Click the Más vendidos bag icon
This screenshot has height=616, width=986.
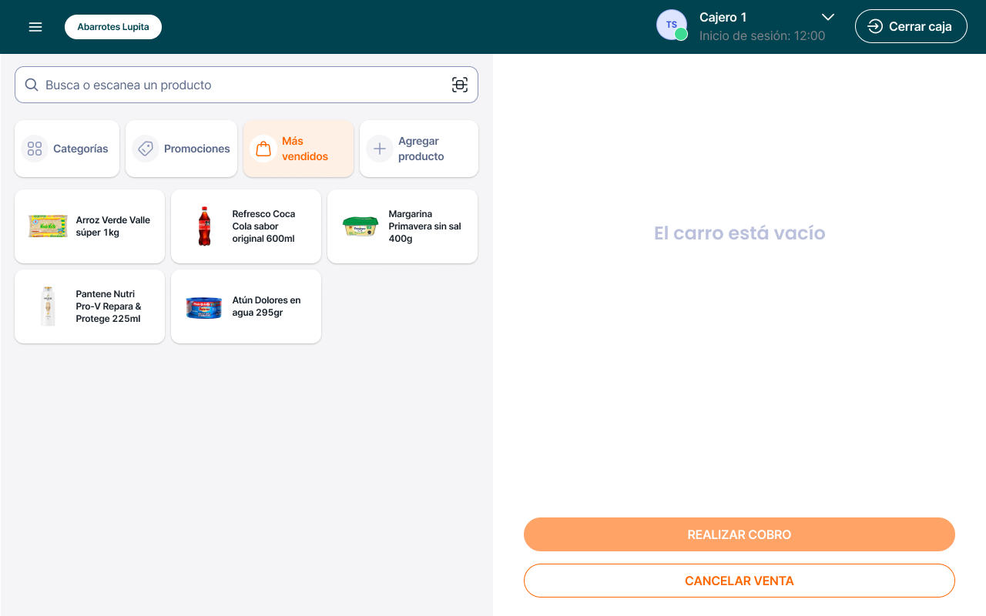tap(263, 149)
